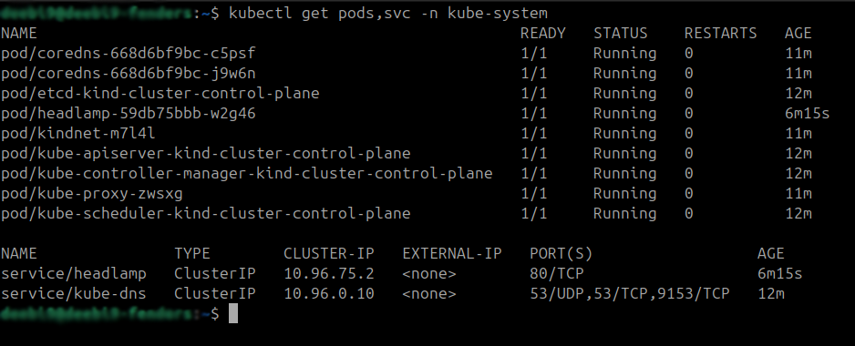855x346 pixels.
Task: Click pod/kube-apiserver-kind-cluster-control-plane name
Action: (206, 154)
